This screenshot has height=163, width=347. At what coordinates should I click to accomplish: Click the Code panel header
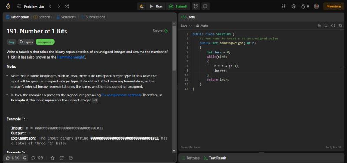188,17
